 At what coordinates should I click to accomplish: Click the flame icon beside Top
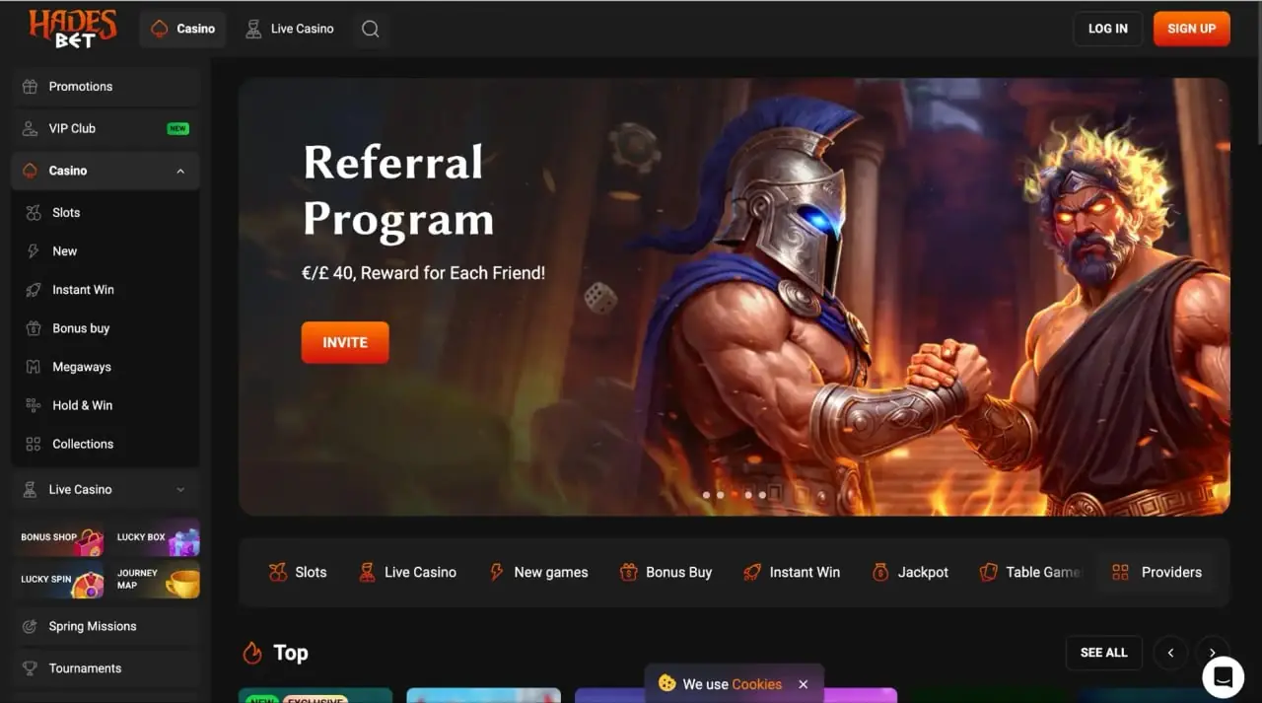click(x=252, y=653)
